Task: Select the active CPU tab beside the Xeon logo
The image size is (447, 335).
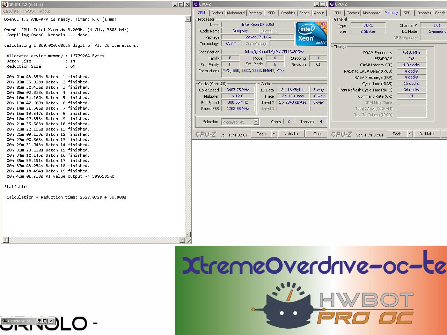Action: pyautogui.click(x=201, y=13)
